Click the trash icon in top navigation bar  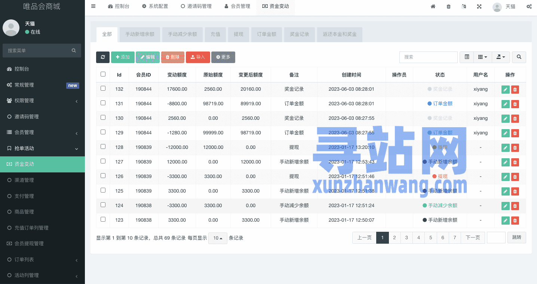[448, 6]
